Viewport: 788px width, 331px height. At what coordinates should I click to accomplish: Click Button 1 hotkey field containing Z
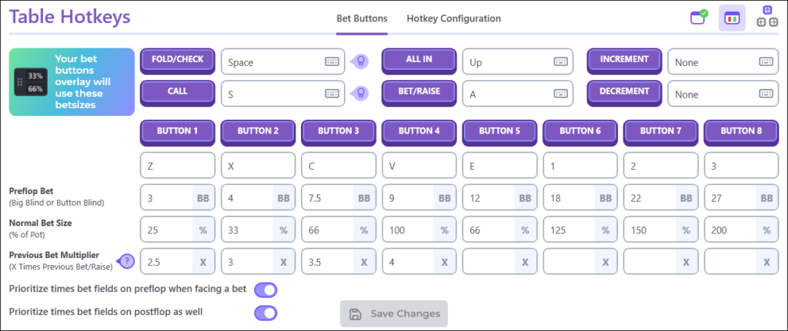[178, 165]
